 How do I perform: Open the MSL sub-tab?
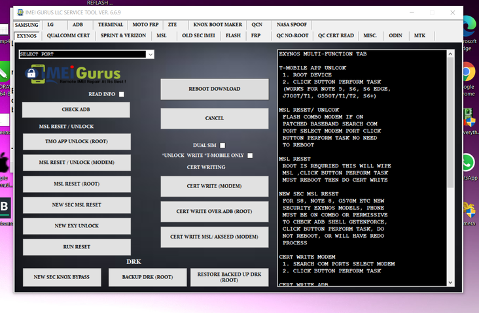[162, 36]
